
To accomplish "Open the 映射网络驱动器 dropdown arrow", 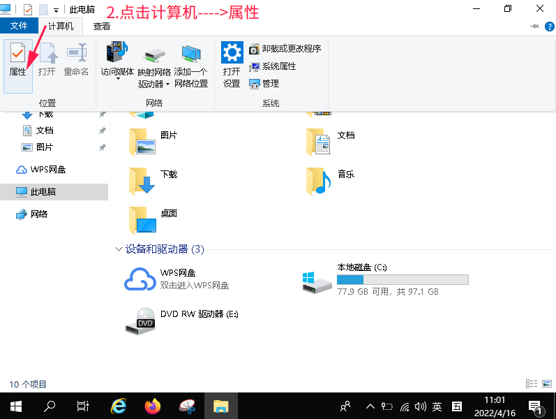I will (168, 84).
